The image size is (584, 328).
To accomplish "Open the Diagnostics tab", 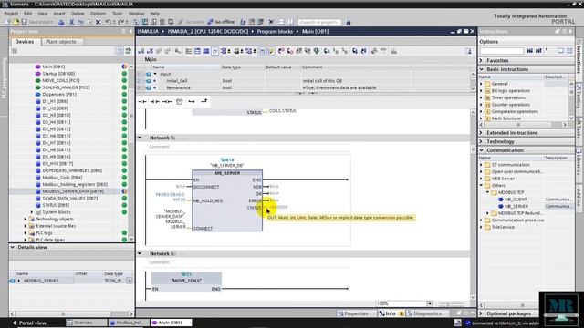I will (x=424, y=313).
